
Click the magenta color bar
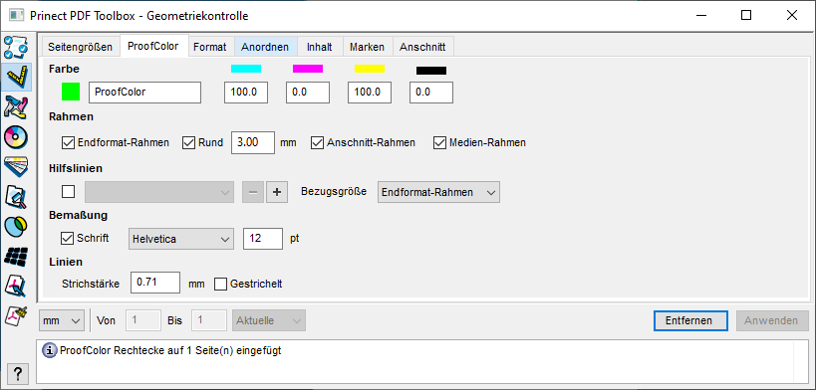[x=308, y=69]
